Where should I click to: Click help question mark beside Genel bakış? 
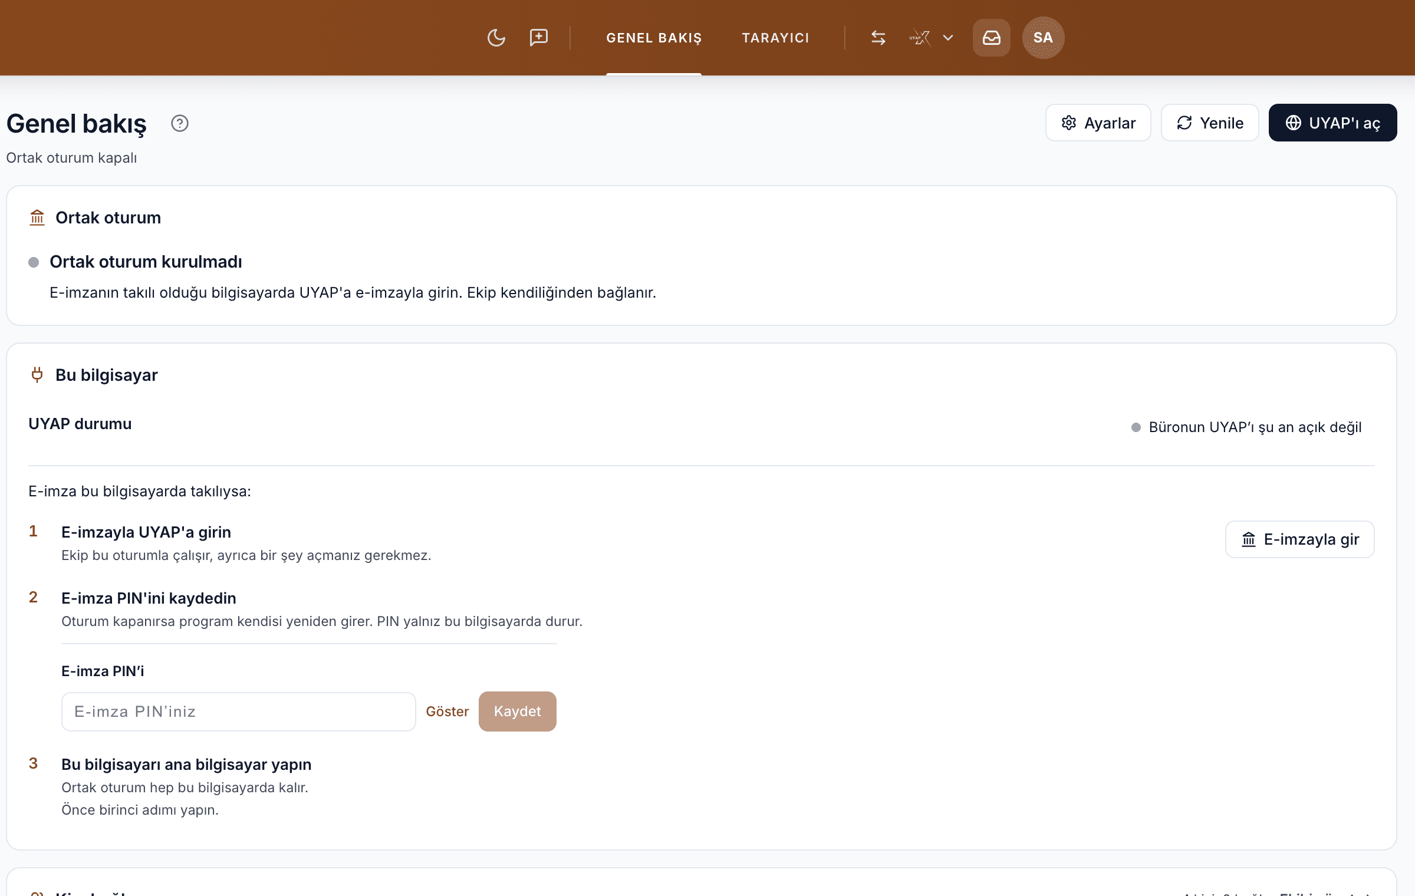click(x=180, y=123)
